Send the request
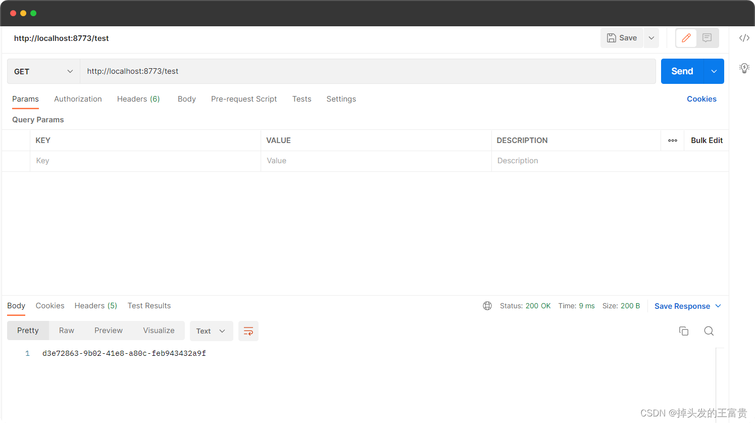Image resolution: width=755 pixels, height=423 pixels. 682,71
